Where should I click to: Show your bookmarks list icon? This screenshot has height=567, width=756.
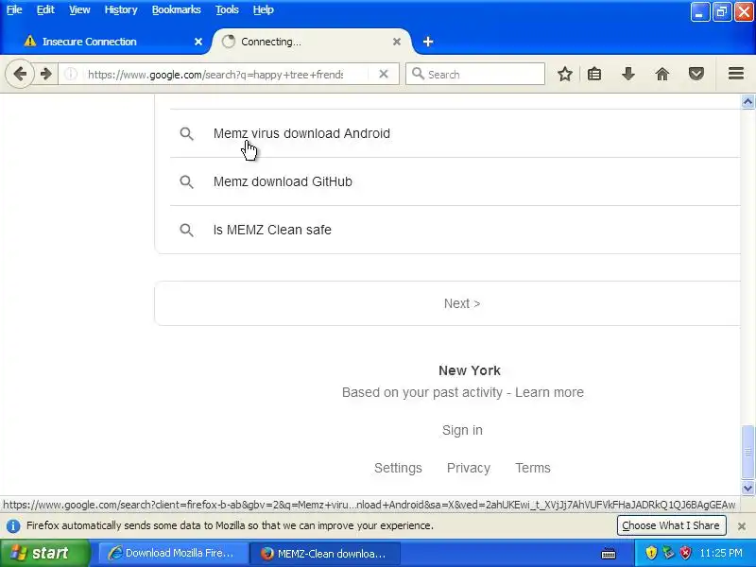(594, 74)
